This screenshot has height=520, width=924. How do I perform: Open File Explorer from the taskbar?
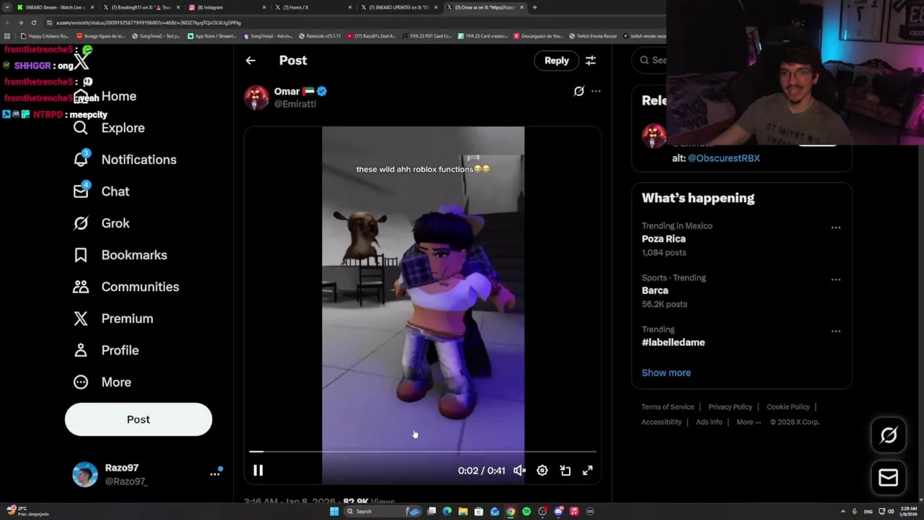pyautogui.click(x=463, y=511)
